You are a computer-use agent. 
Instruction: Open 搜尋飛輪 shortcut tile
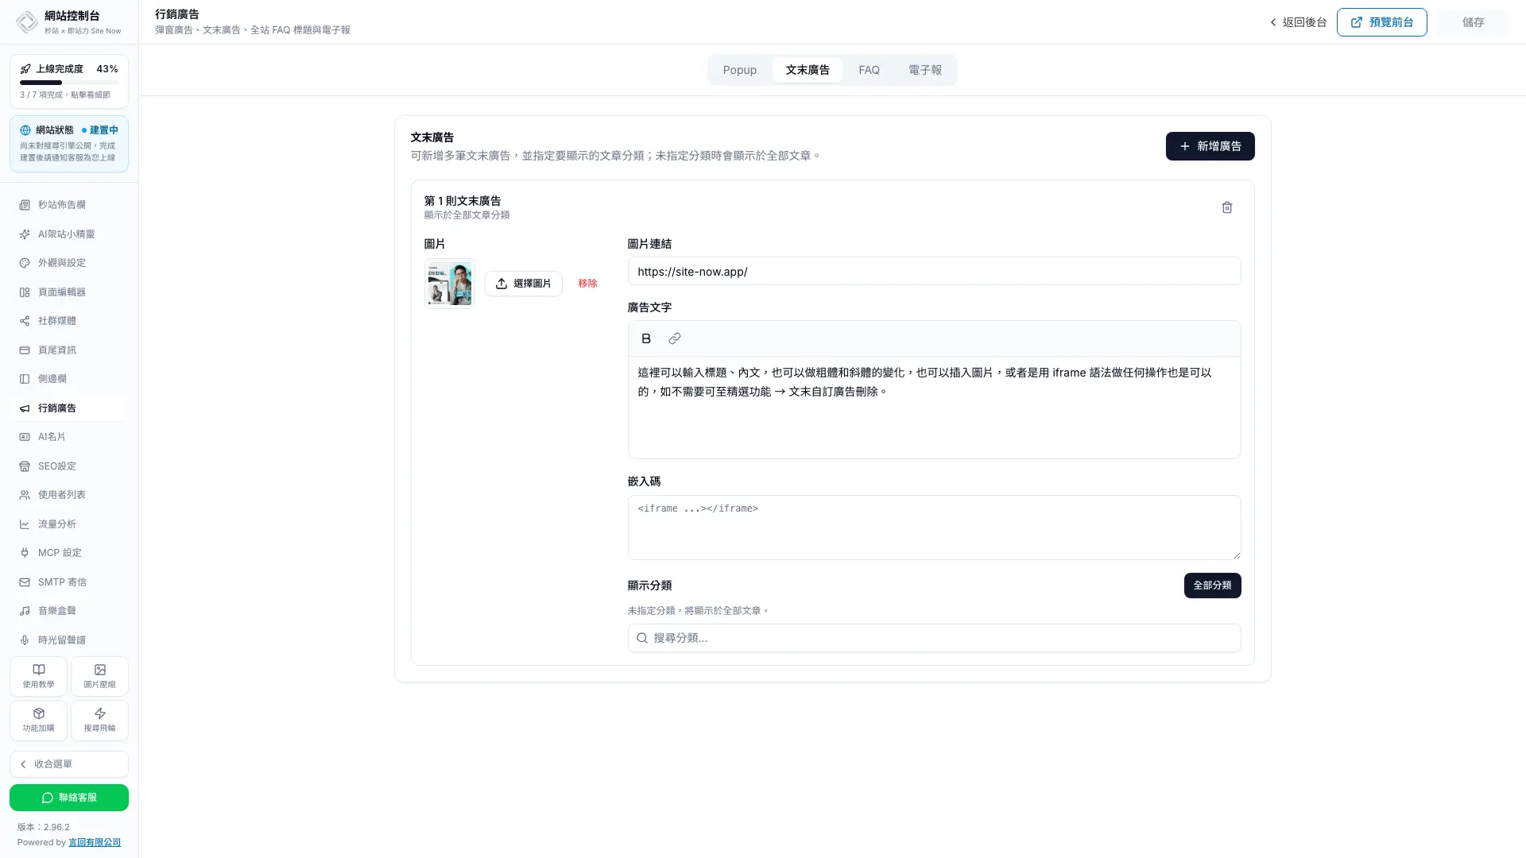(99, 720)
